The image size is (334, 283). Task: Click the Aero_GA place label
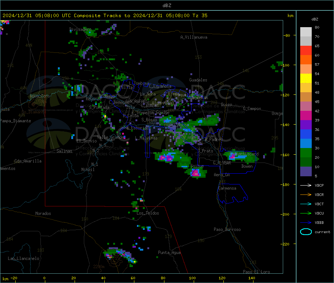[x=222, y=175]
